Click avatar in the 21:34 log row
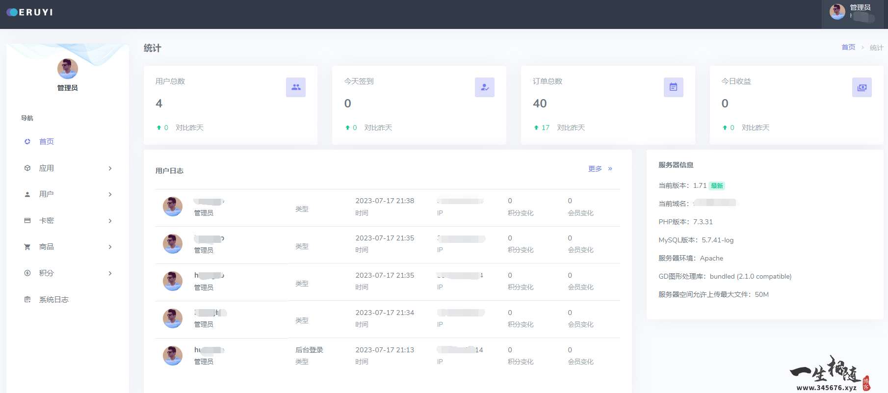Image resolution: width=888 pixels, height=393 pixels. [173, 318]
